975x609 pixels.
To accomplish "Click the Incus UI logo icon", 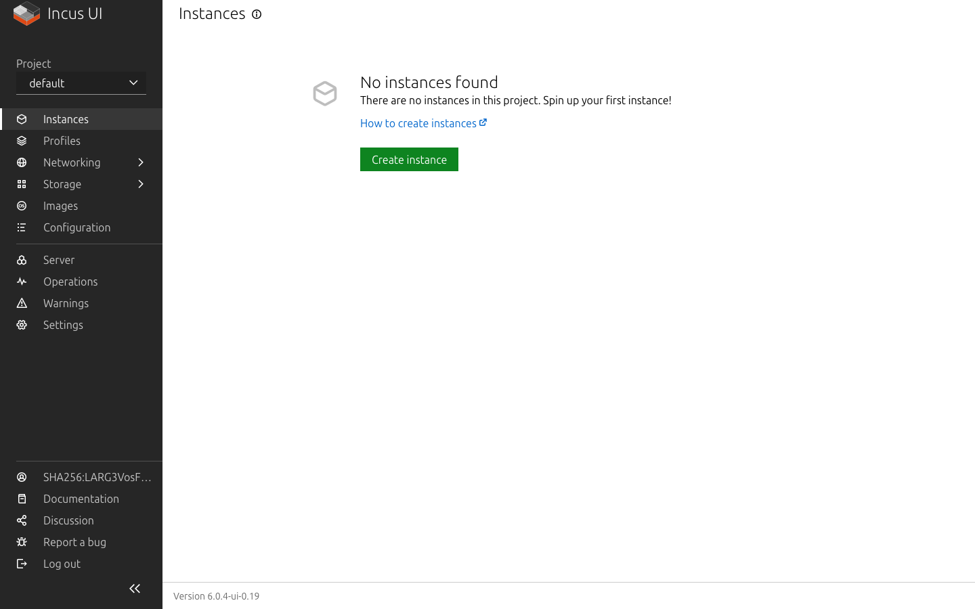I will click(27, 14).
